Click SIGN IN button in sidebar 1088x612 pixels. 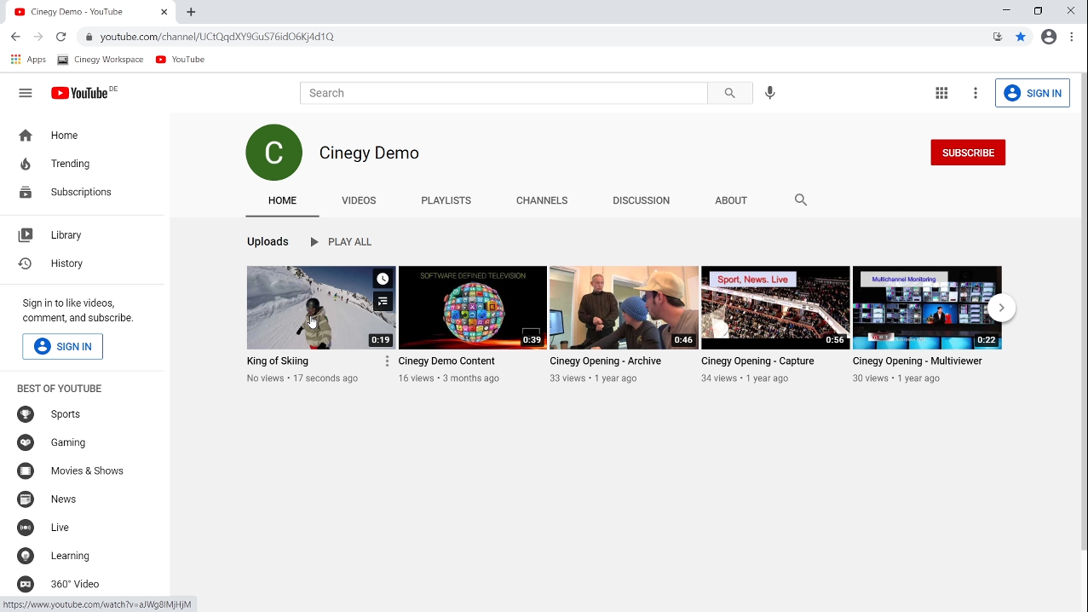(62, 347)
